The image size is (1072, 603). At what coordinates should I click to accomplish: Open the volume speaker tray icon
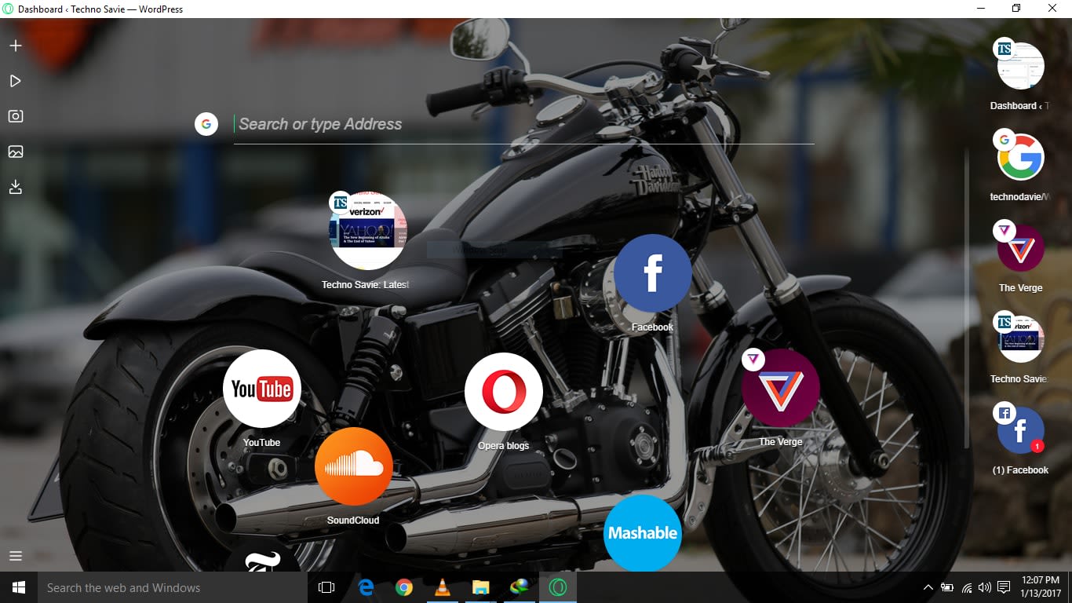[x=985, y=587]
